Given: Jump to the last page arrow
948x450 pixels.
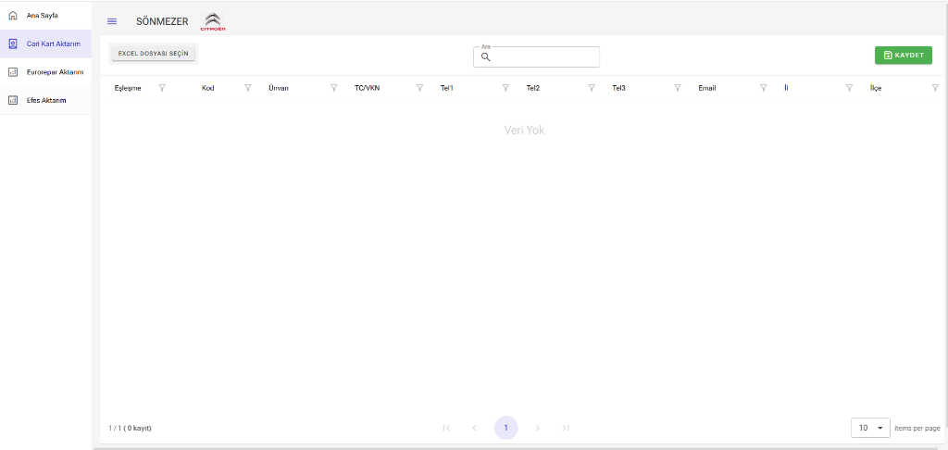Looking at the screenshot, I should [566, 428].
